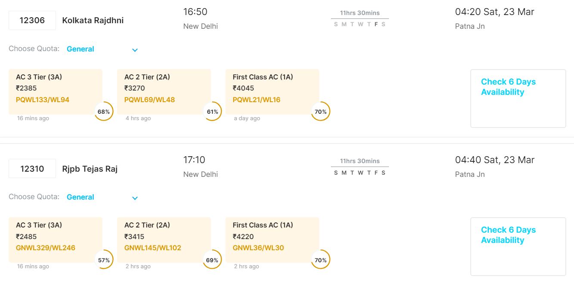The image size is (574, 285).
Task: Expand the quota chevron for Rjpb Tejas Raj
Action: click(x=135, y=198)
